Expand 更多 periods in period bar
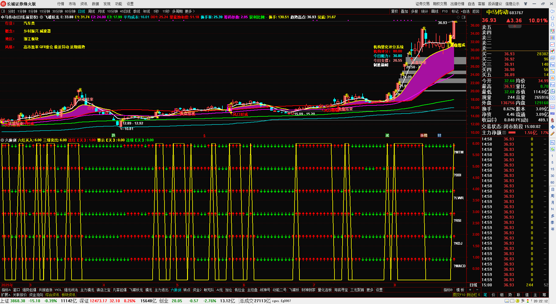The image size is (556, 304). coord(190,11)
